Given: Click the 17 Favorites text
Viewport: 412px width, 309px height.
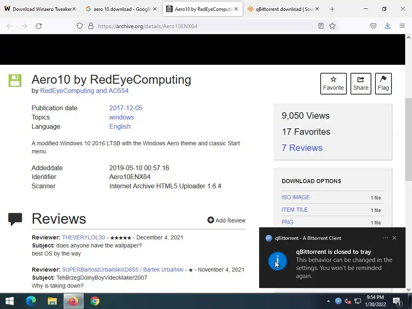Looking at the screenshot, I should coord(306,132).
